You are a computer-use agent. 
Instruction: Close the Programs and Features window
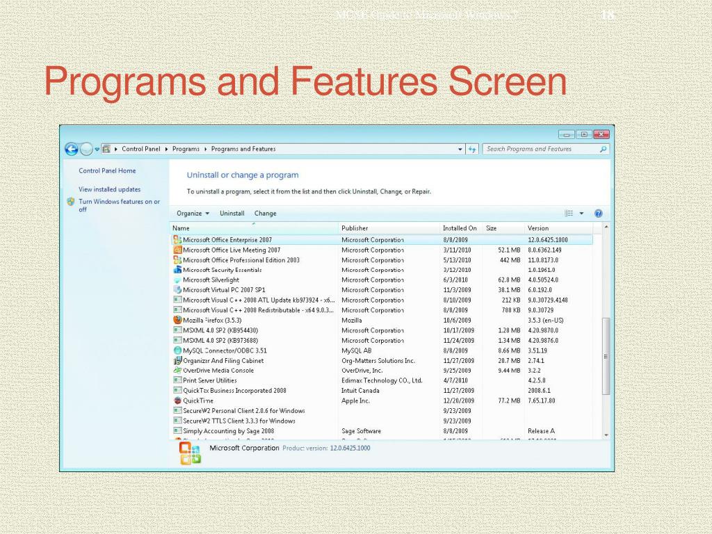click(x=601, y=134)
